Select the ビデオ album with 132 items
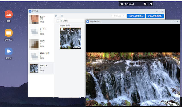This screenshot has height=107, width=182. click(41, 19)
